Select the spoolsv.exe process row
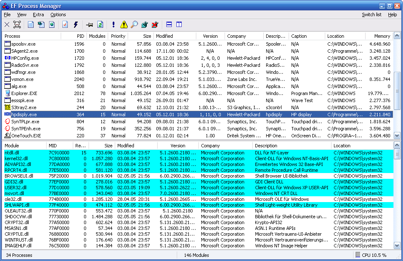The width and height of the screenshot is (403, 261). click(x=198, y=44)
